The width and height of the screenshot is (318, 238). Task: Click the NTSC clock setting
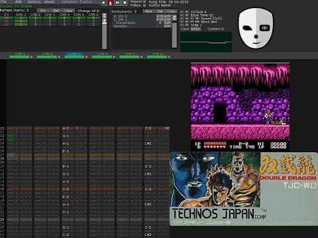tap(195, 29)
